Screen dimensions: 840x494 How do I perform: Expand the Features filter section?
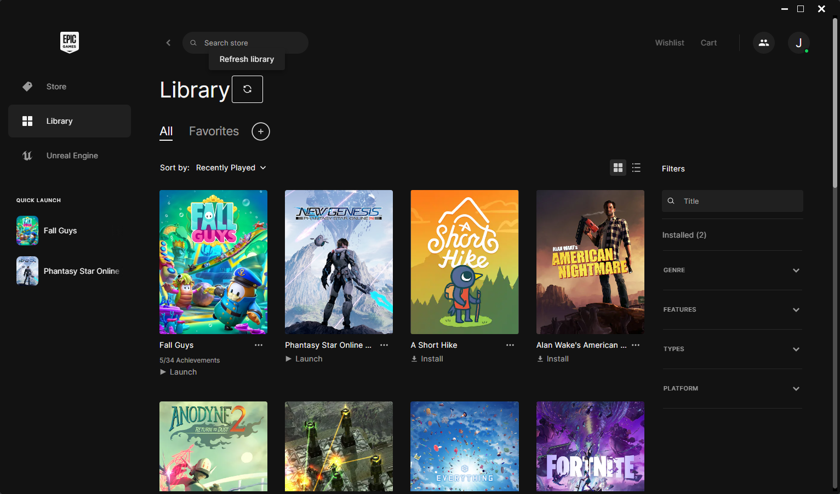pos(732,309)
